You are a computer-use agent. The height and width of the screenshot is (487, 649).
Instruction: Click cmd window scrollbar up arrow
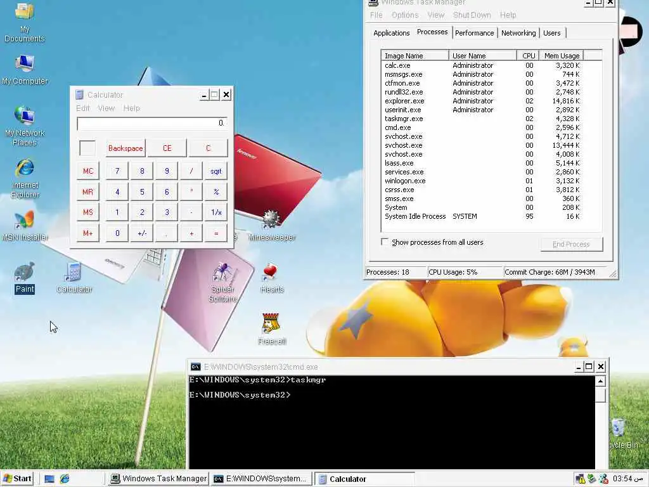pos(601,381)
